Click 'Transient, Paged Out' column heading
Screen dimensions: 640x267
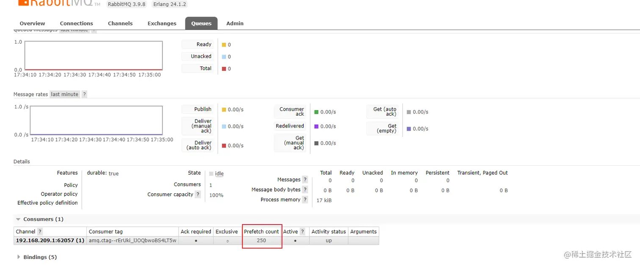point(483,173)
